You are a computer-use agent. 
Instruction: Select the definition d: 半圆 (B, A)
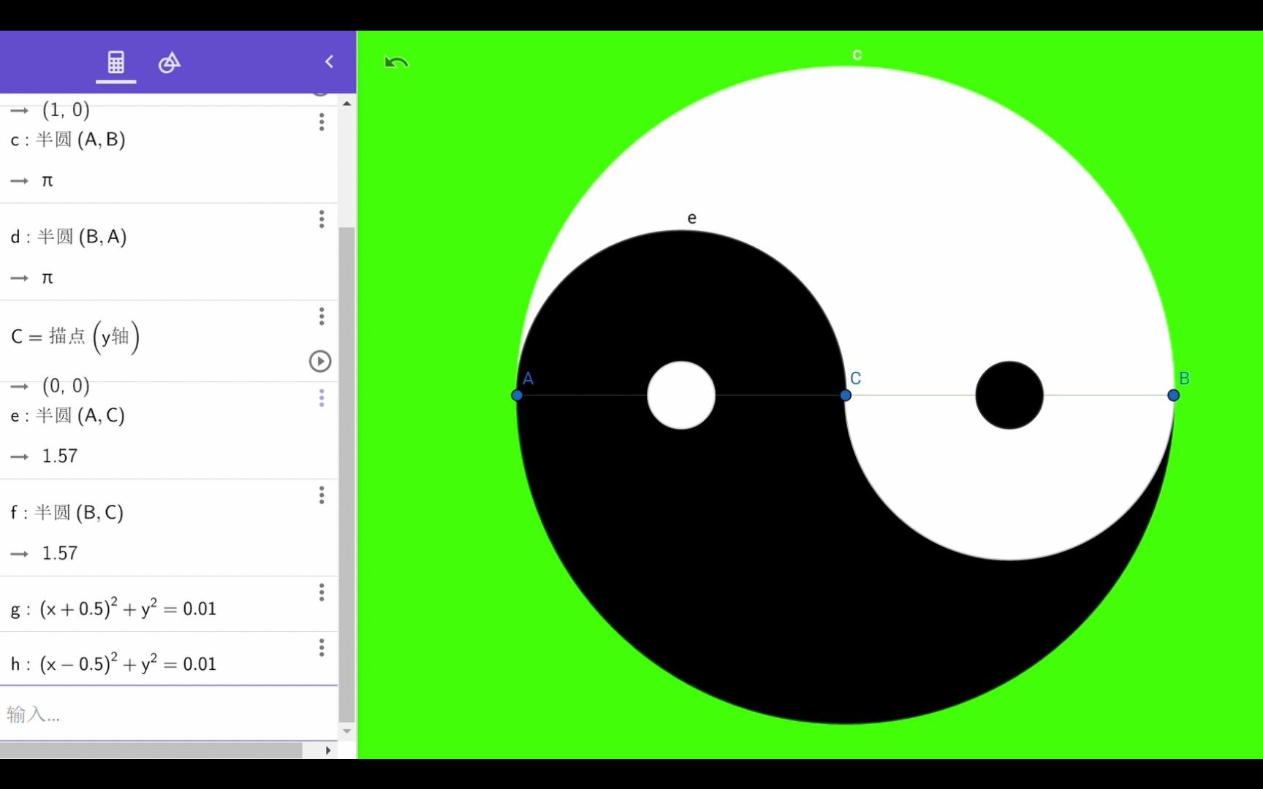69,237
